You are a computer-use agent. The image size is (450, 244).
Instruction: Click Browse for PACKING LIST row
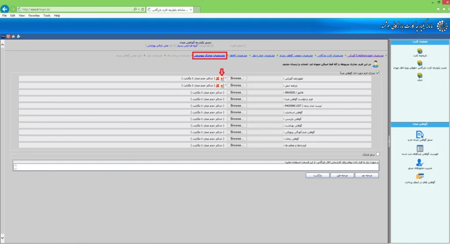pos(237,105)
